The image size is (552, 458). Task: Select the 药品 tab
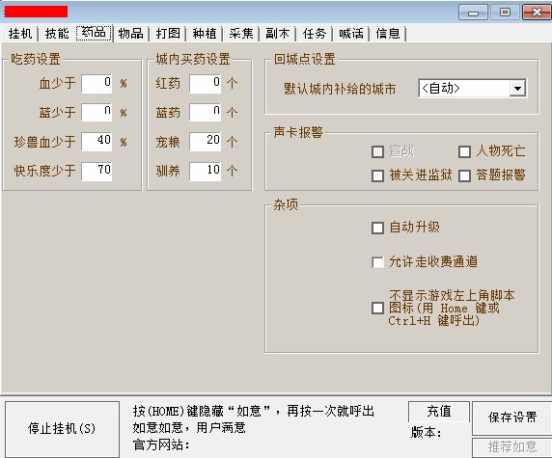tap(94, 33)
